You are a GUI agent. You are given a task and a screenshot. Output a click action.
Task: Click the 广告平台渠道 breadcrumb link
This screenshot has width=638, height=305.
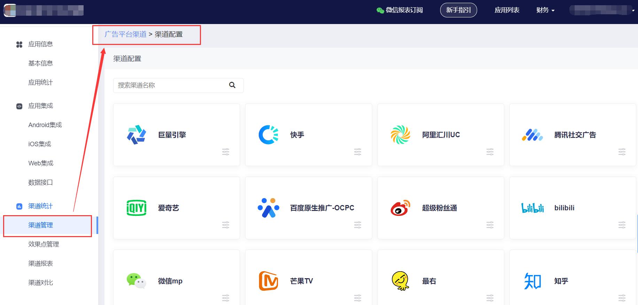tap(125, 34)
